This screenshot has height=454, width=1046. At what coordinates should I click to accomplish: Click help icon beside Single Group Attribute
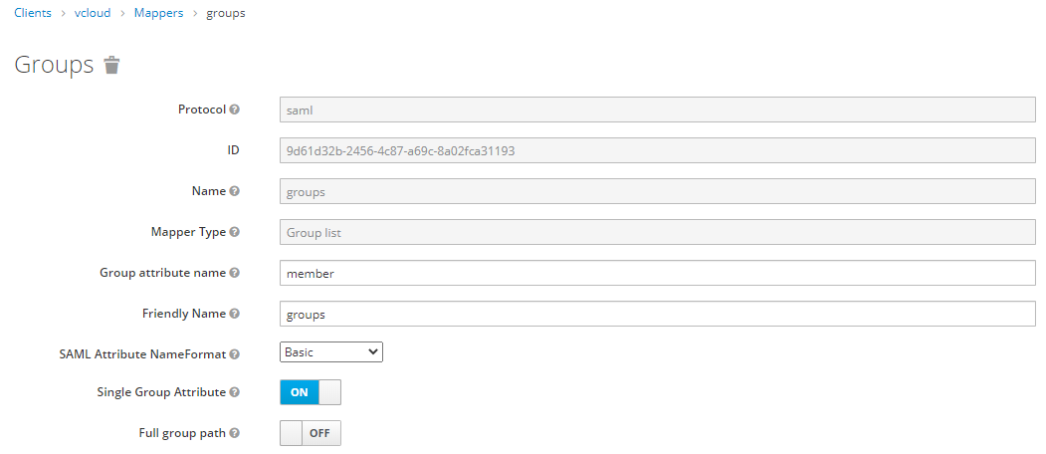coord(235,392)
